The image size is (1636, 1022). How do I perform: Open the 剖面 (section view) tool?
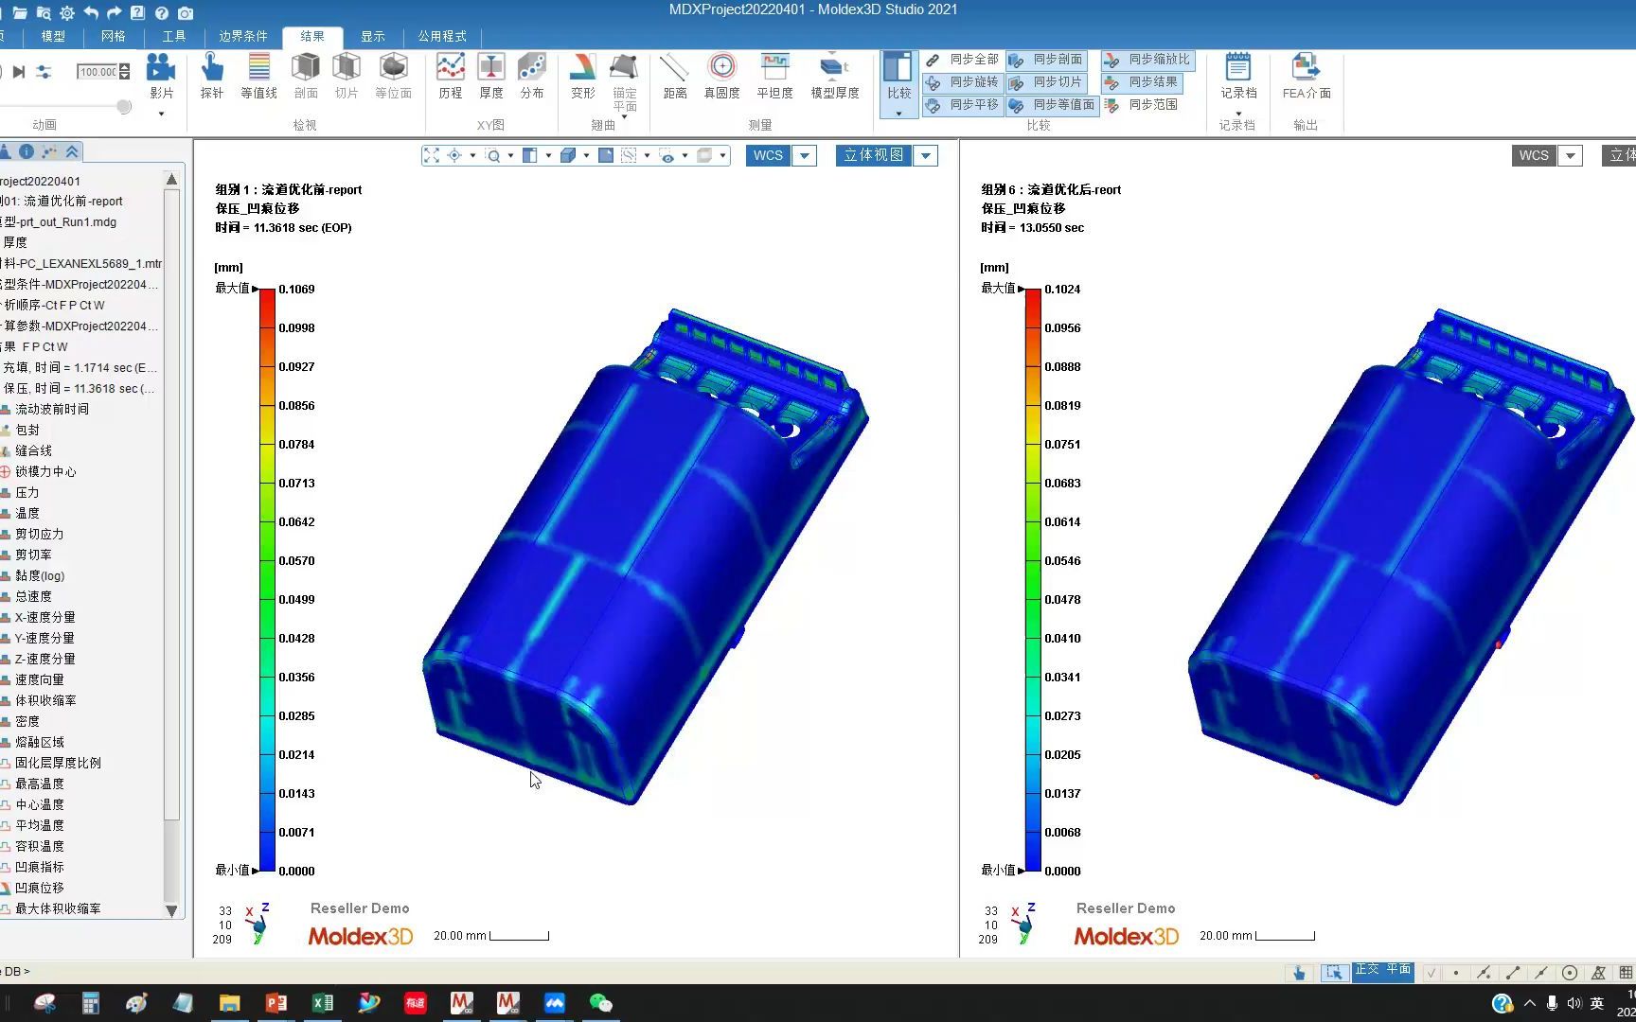(x=304, y=76)
